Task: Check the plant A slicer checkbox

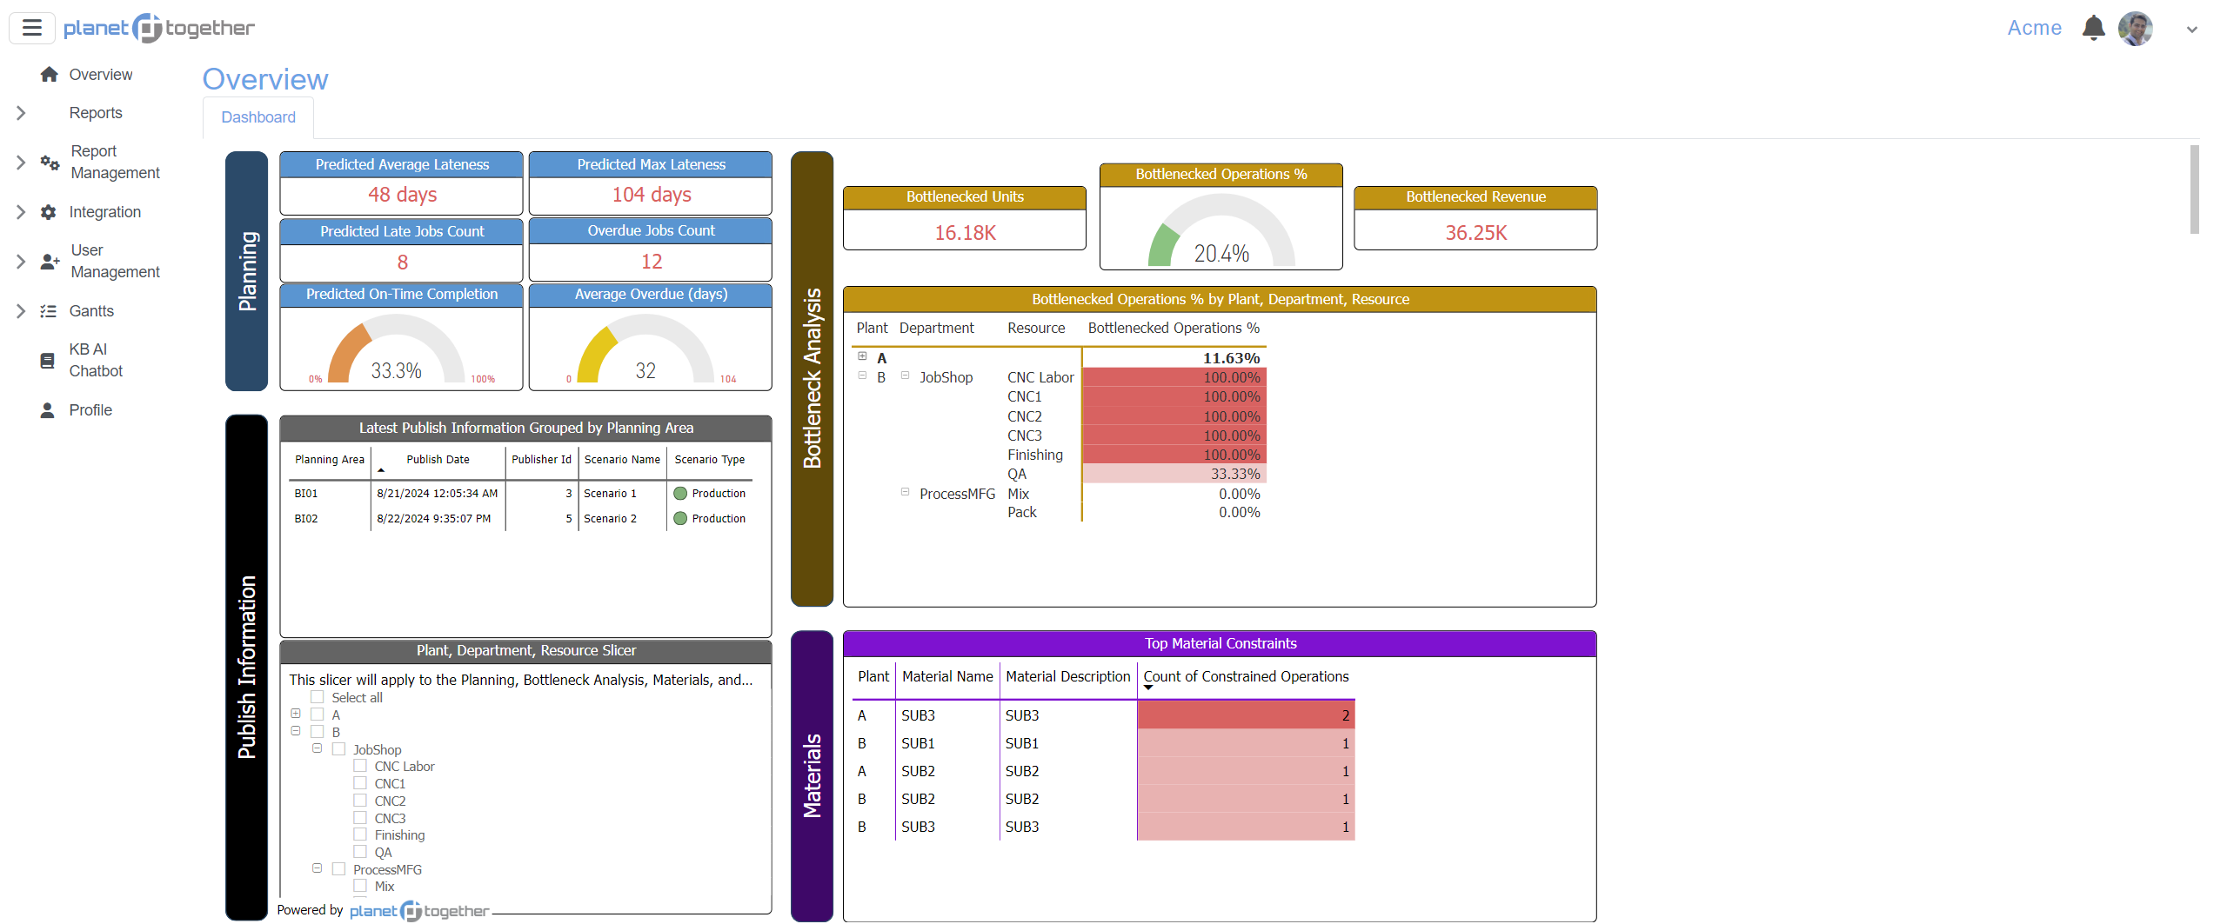Action: click(318, 715)
